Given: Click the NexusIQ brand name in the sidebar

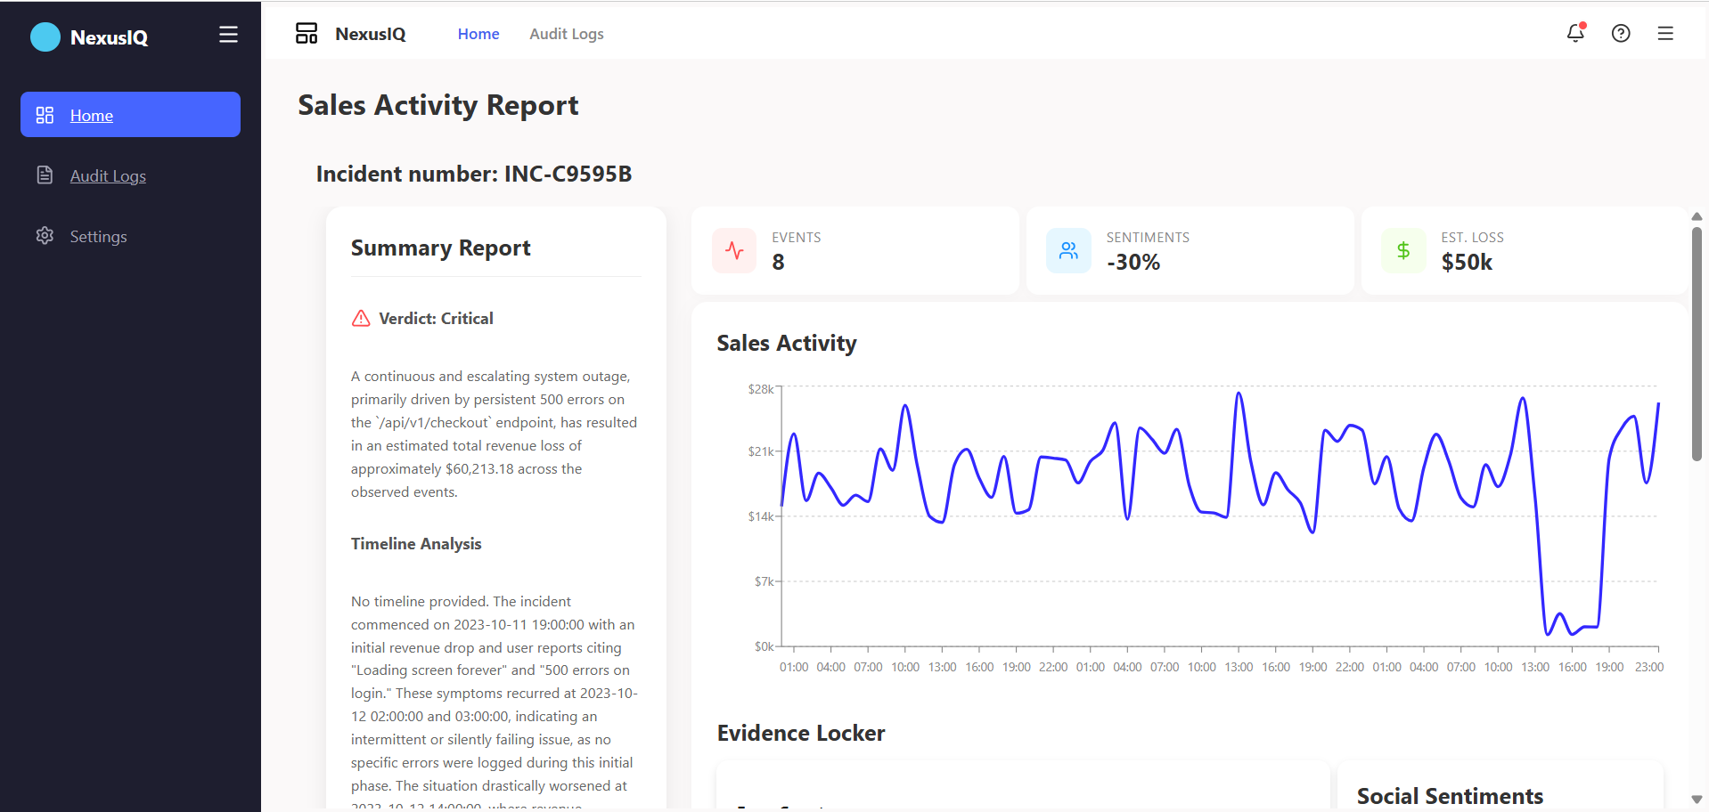Looking at the screenshot, I should tap(110, 37).
